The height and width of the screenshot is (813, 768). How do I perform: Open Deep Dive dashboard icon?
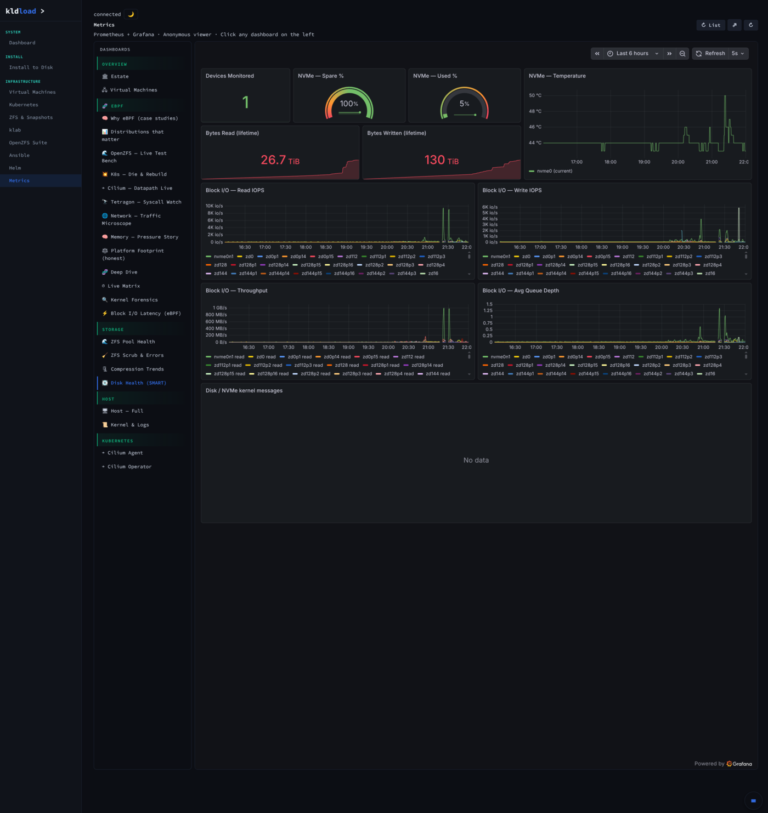pyautogui.click(x=105, y=272)
